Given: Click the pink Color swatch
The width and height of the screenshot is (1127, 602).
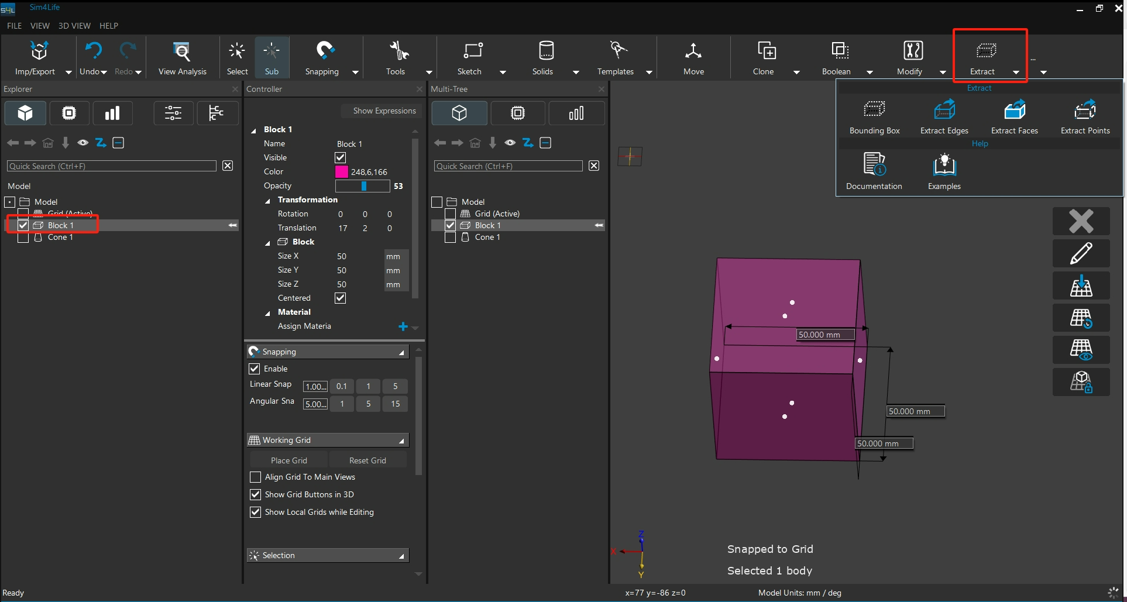Looking at the screenshot, I should tap(342, 172).
